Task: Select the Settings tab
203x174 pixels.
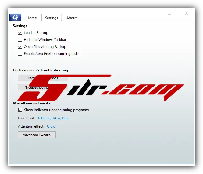Action: pyautogui.click(x=52, y=18)
